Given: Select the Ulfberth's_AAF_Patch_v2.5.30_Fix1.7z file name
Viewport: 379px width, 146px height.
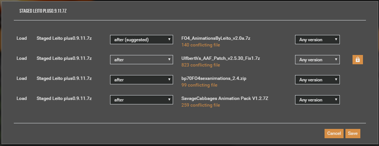Looking at the screenshot, I should (x=221, y=58).
